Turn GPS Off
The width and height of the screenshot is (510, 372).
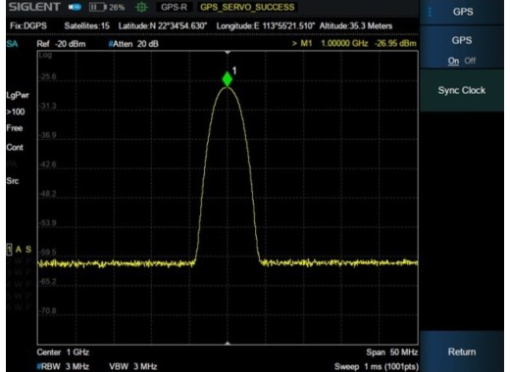(470, 61)
